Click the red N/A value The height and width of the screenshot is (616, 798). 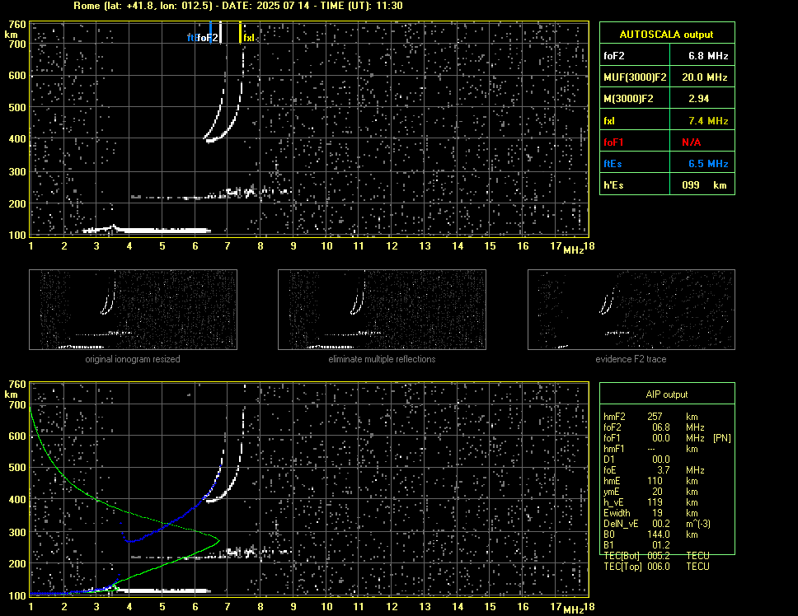[x=691, y=142]
